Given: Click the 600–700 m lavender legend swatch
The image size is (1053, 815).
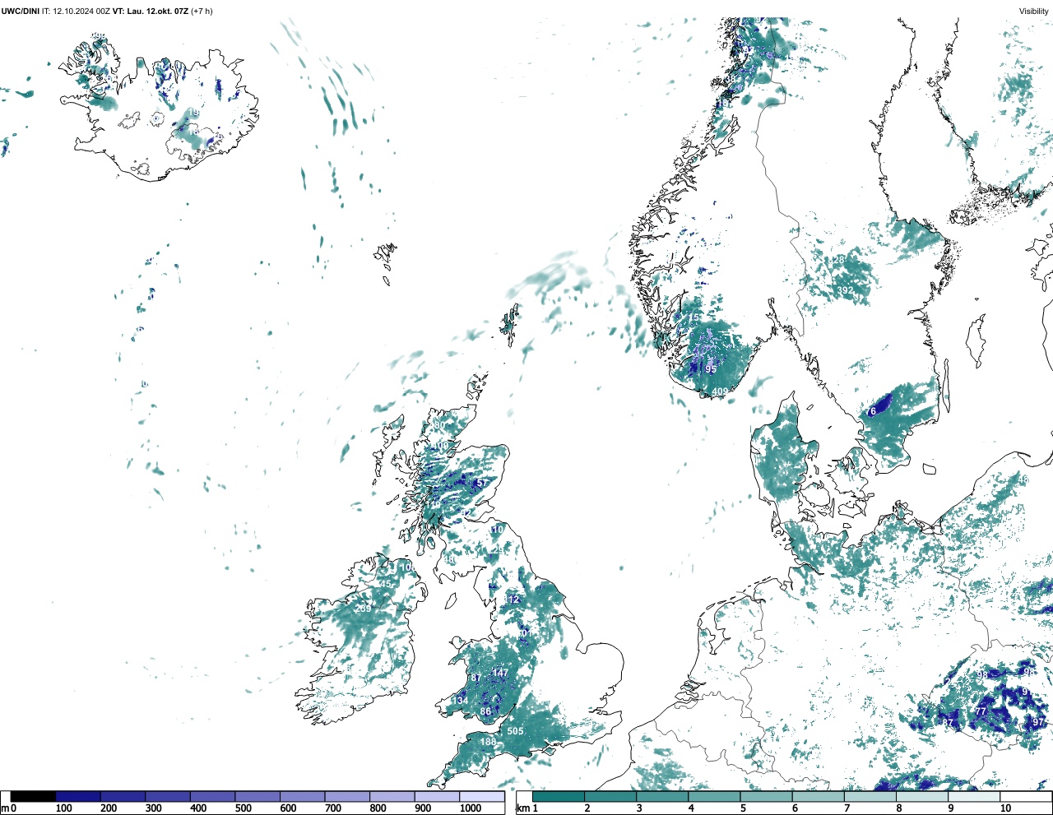Looking at the screenshot, I should point(303,796).
